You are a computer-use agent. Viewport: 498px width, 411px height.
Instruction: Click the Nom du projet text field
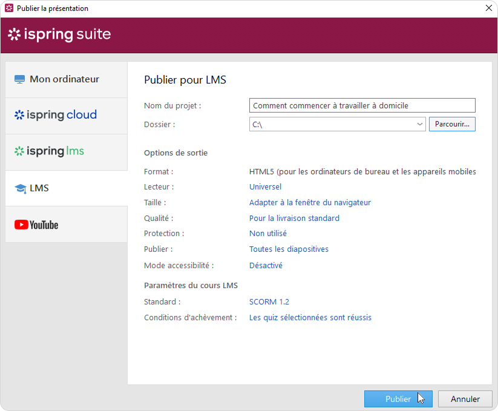[362, 105]
